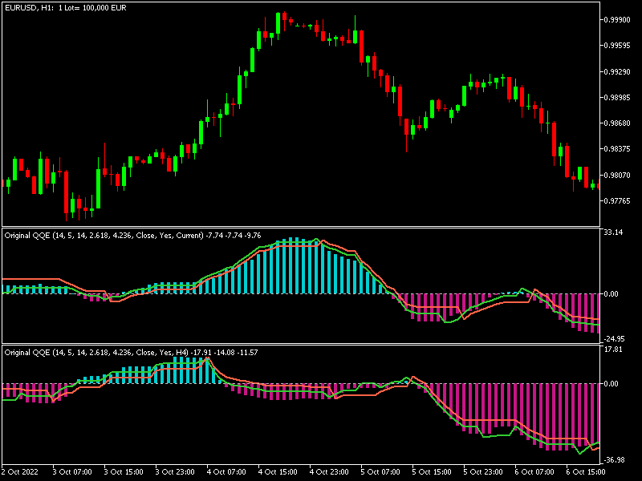Select the 33.14 indicator scale value
This screenshot has width=642, height=481.
click(613, 232)
